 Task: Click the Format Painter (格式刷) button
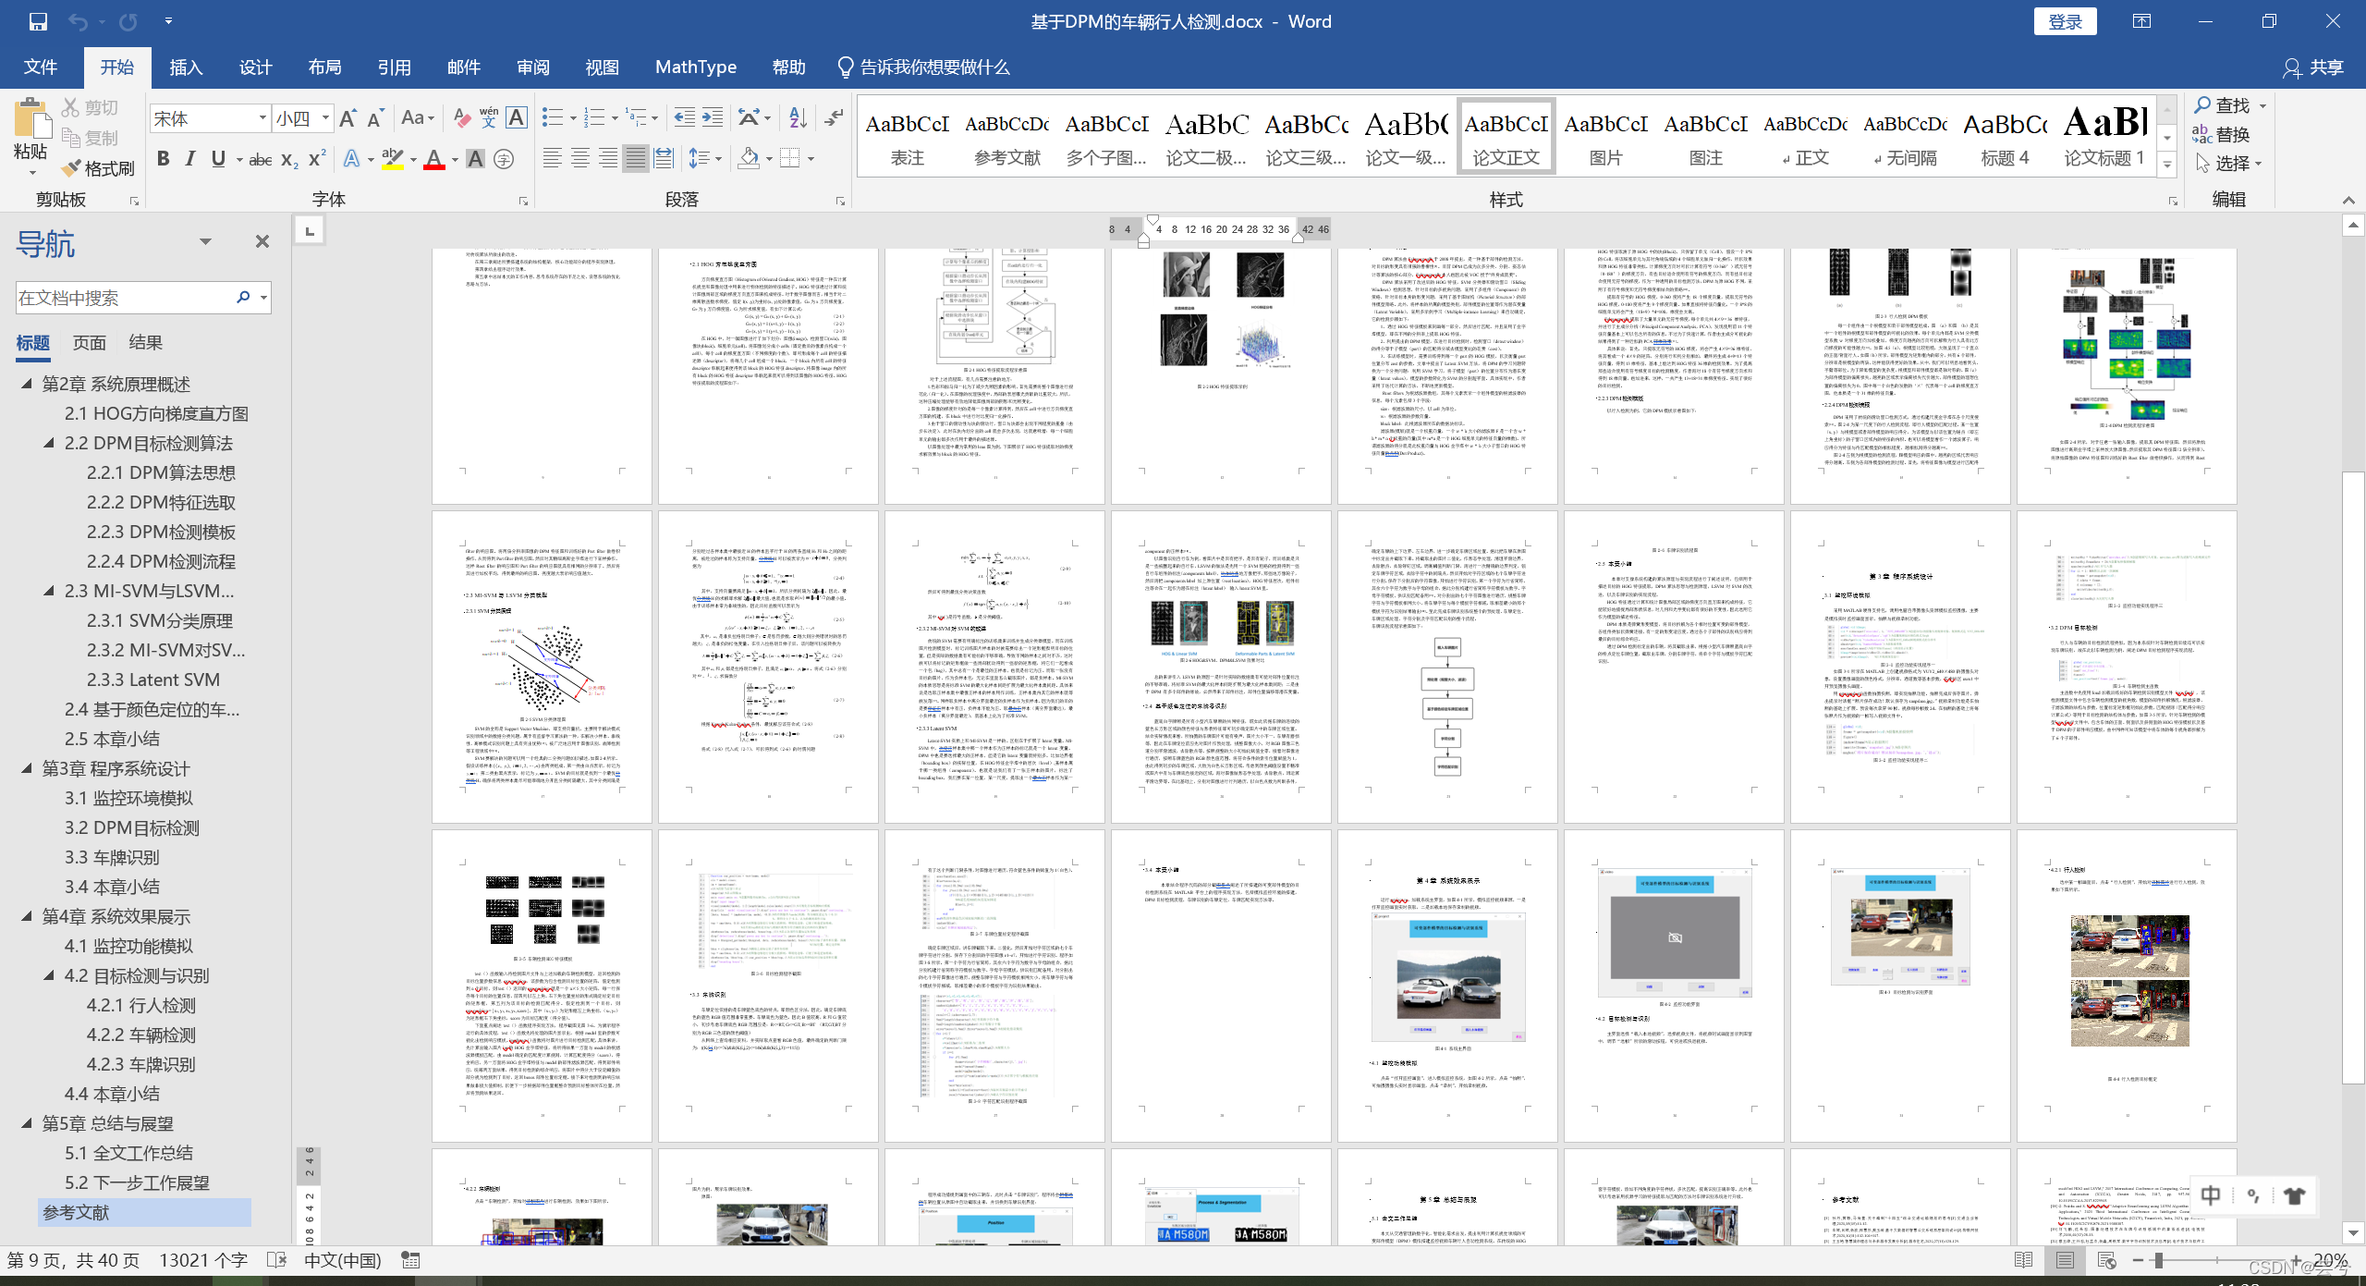tap(99, 168)
